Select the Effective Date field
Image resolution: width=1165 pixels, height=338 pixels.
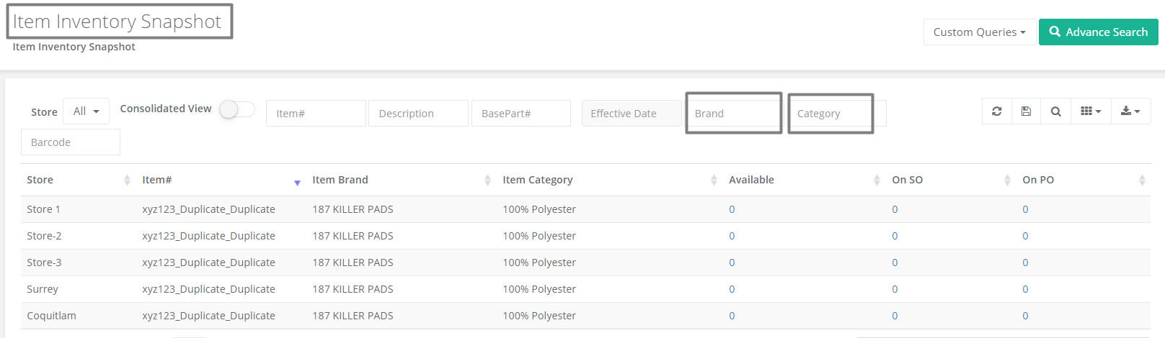pyautogui.click(x=632, y=114)
